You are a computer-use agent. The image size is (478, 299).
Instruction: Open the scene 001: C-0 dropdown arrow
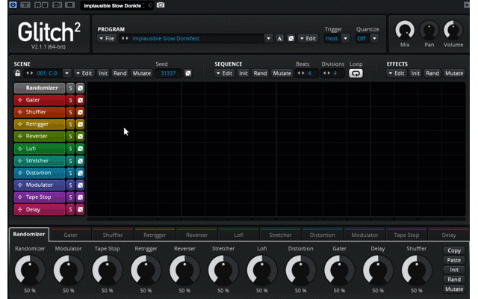66,73
